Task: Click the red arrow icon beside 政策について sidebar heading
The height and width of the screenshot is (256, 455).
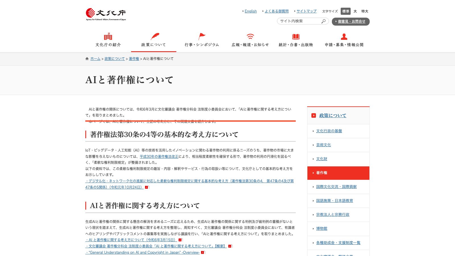Action: coord(314,115)
